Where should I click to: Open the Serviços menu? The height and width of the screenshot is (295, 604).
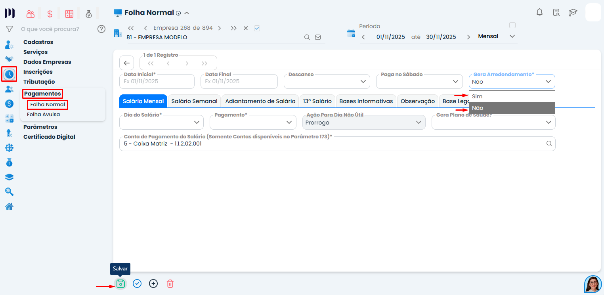click(x=35, y=52)
